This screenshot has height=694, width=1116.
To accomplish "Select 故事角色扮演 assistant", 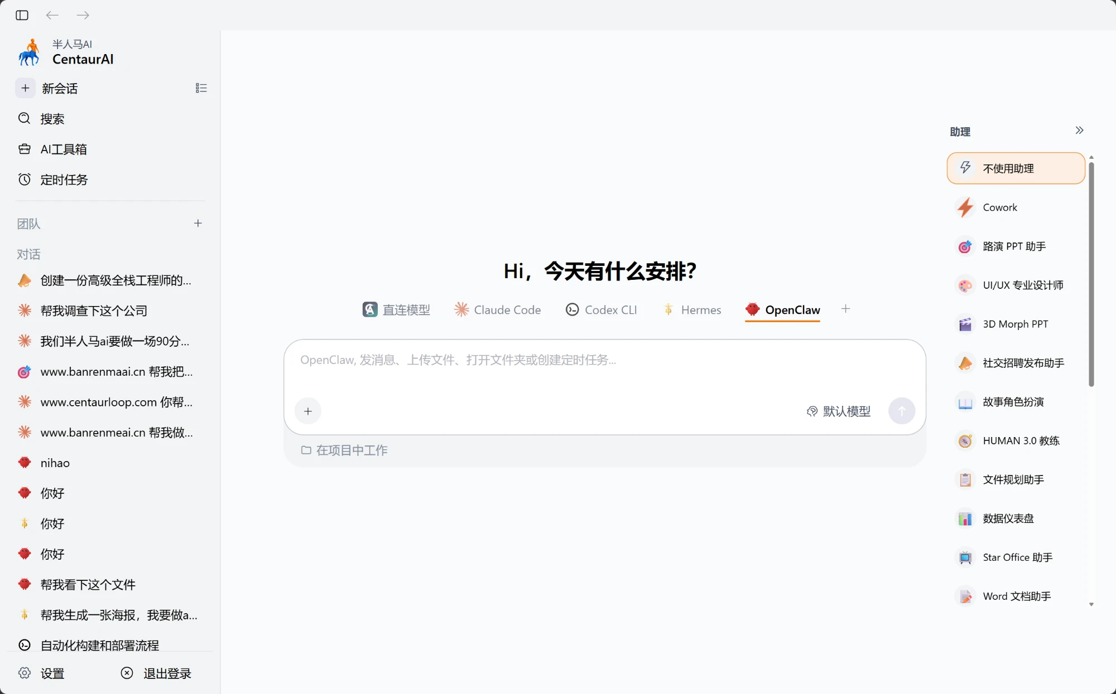I will 1016,402.
